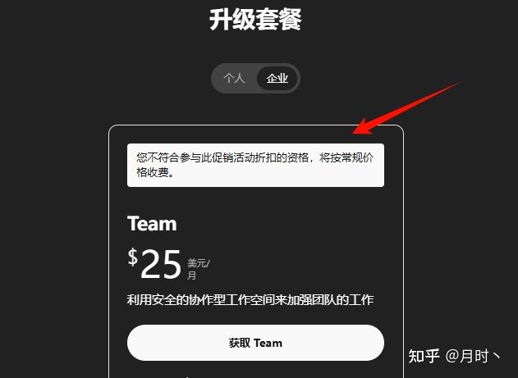Click 将按常规价 text in the notice
Viewport: 518px width, 378px height.
coord(346,157)
